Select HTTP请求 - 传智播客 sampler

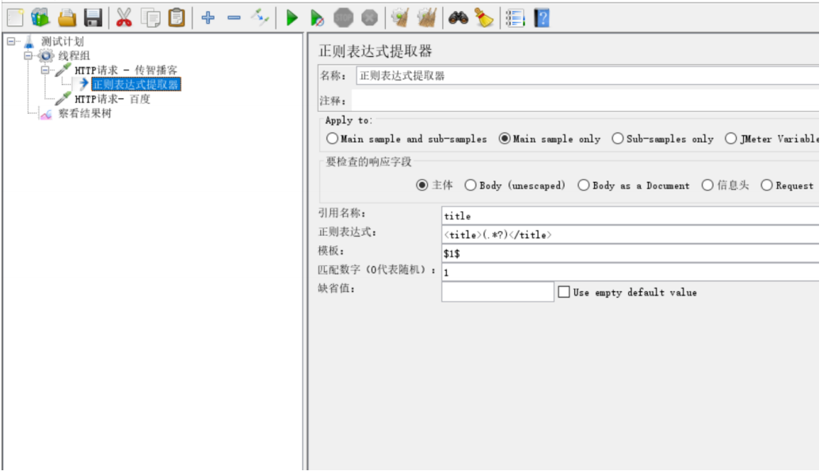[x=126, y=70]
